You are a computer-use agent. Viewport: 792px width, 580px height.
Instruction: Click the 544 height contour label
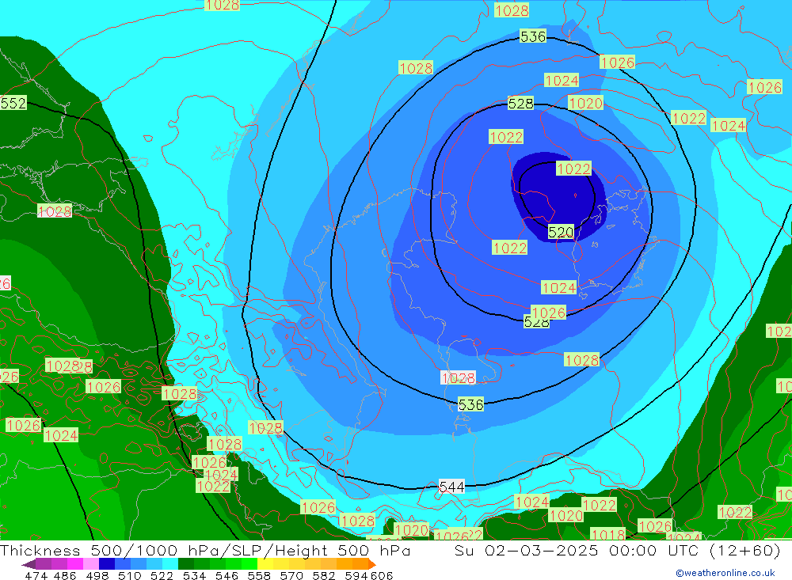pos(451,487)
